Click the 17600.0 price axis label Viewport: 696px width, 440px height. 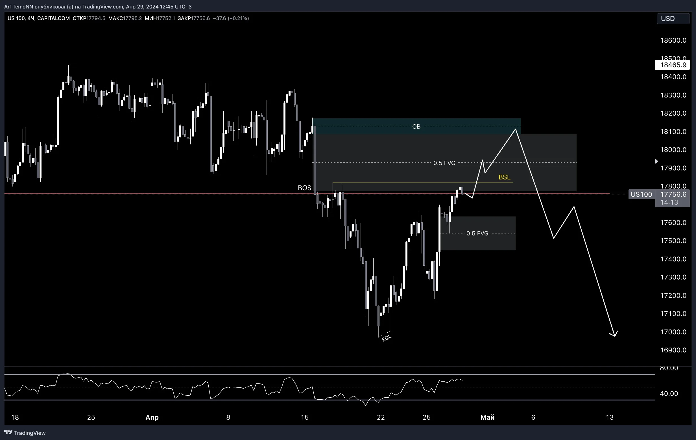pos(673,222)
